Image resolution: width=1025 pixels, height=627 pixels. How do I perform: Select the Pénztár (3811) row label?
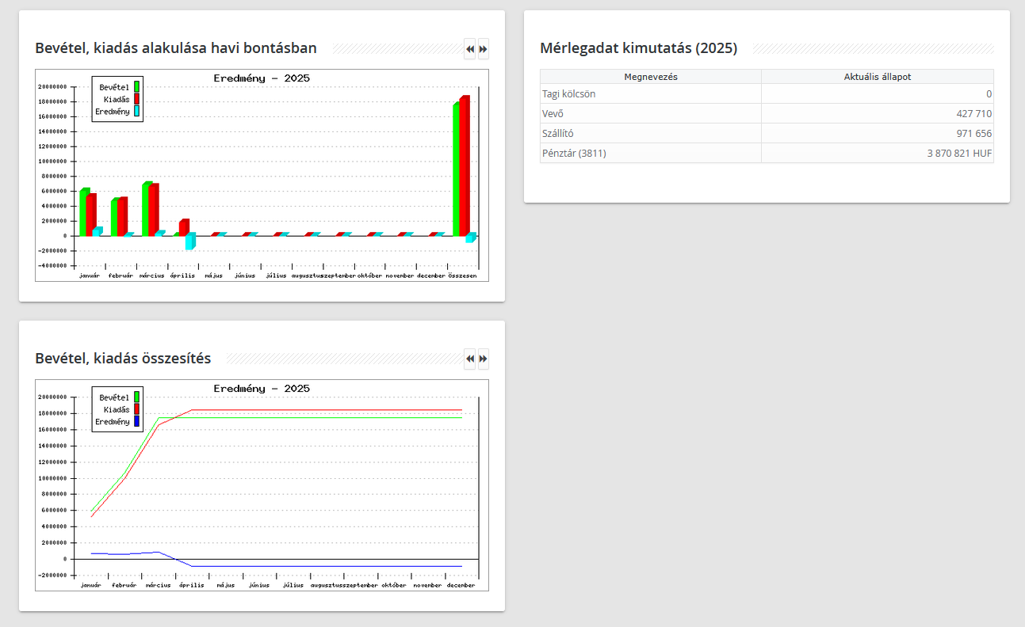[574, 154]
